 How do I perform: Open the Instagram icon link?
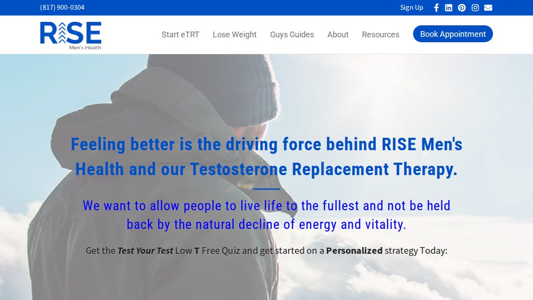pyautogui.click(x=475, y=8)
